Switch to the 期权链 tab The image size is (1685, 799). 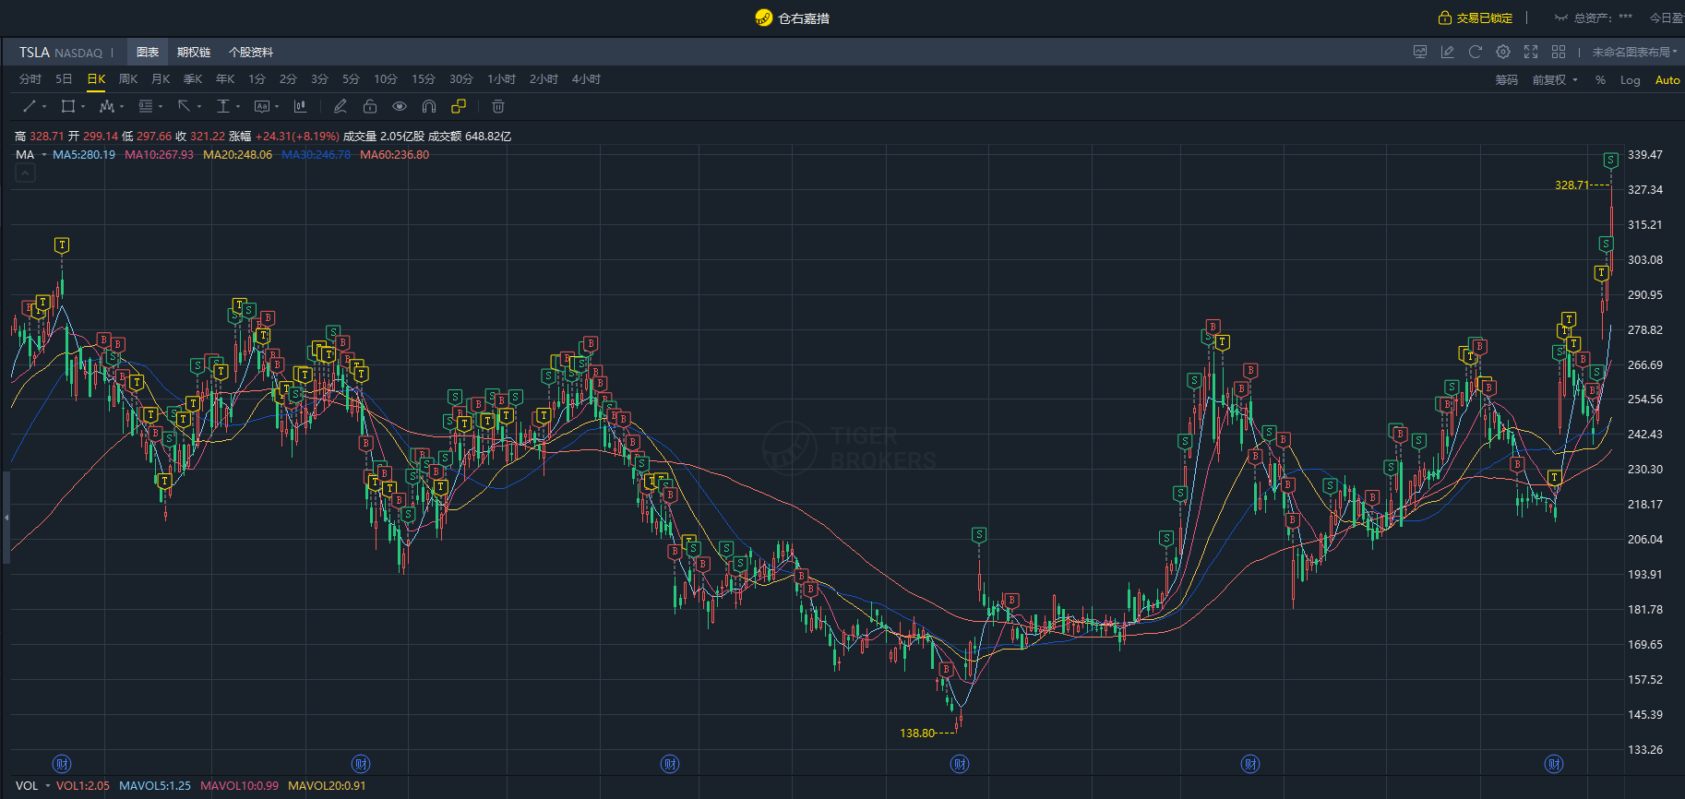(194, 52)
